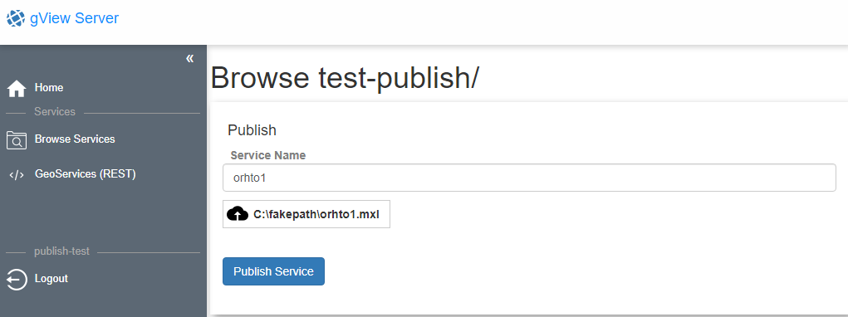Click the Browse Services folder search icon
Image resolution: width=848 pixels, height=317 pixels.
pos(17,140)
